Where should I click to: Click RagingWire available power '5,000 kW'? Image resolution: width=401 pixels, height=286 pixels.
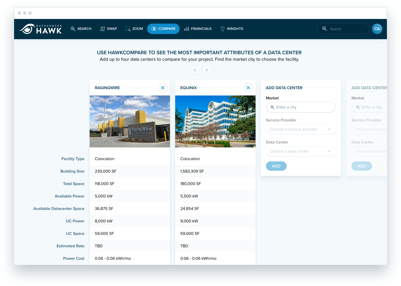104,196
